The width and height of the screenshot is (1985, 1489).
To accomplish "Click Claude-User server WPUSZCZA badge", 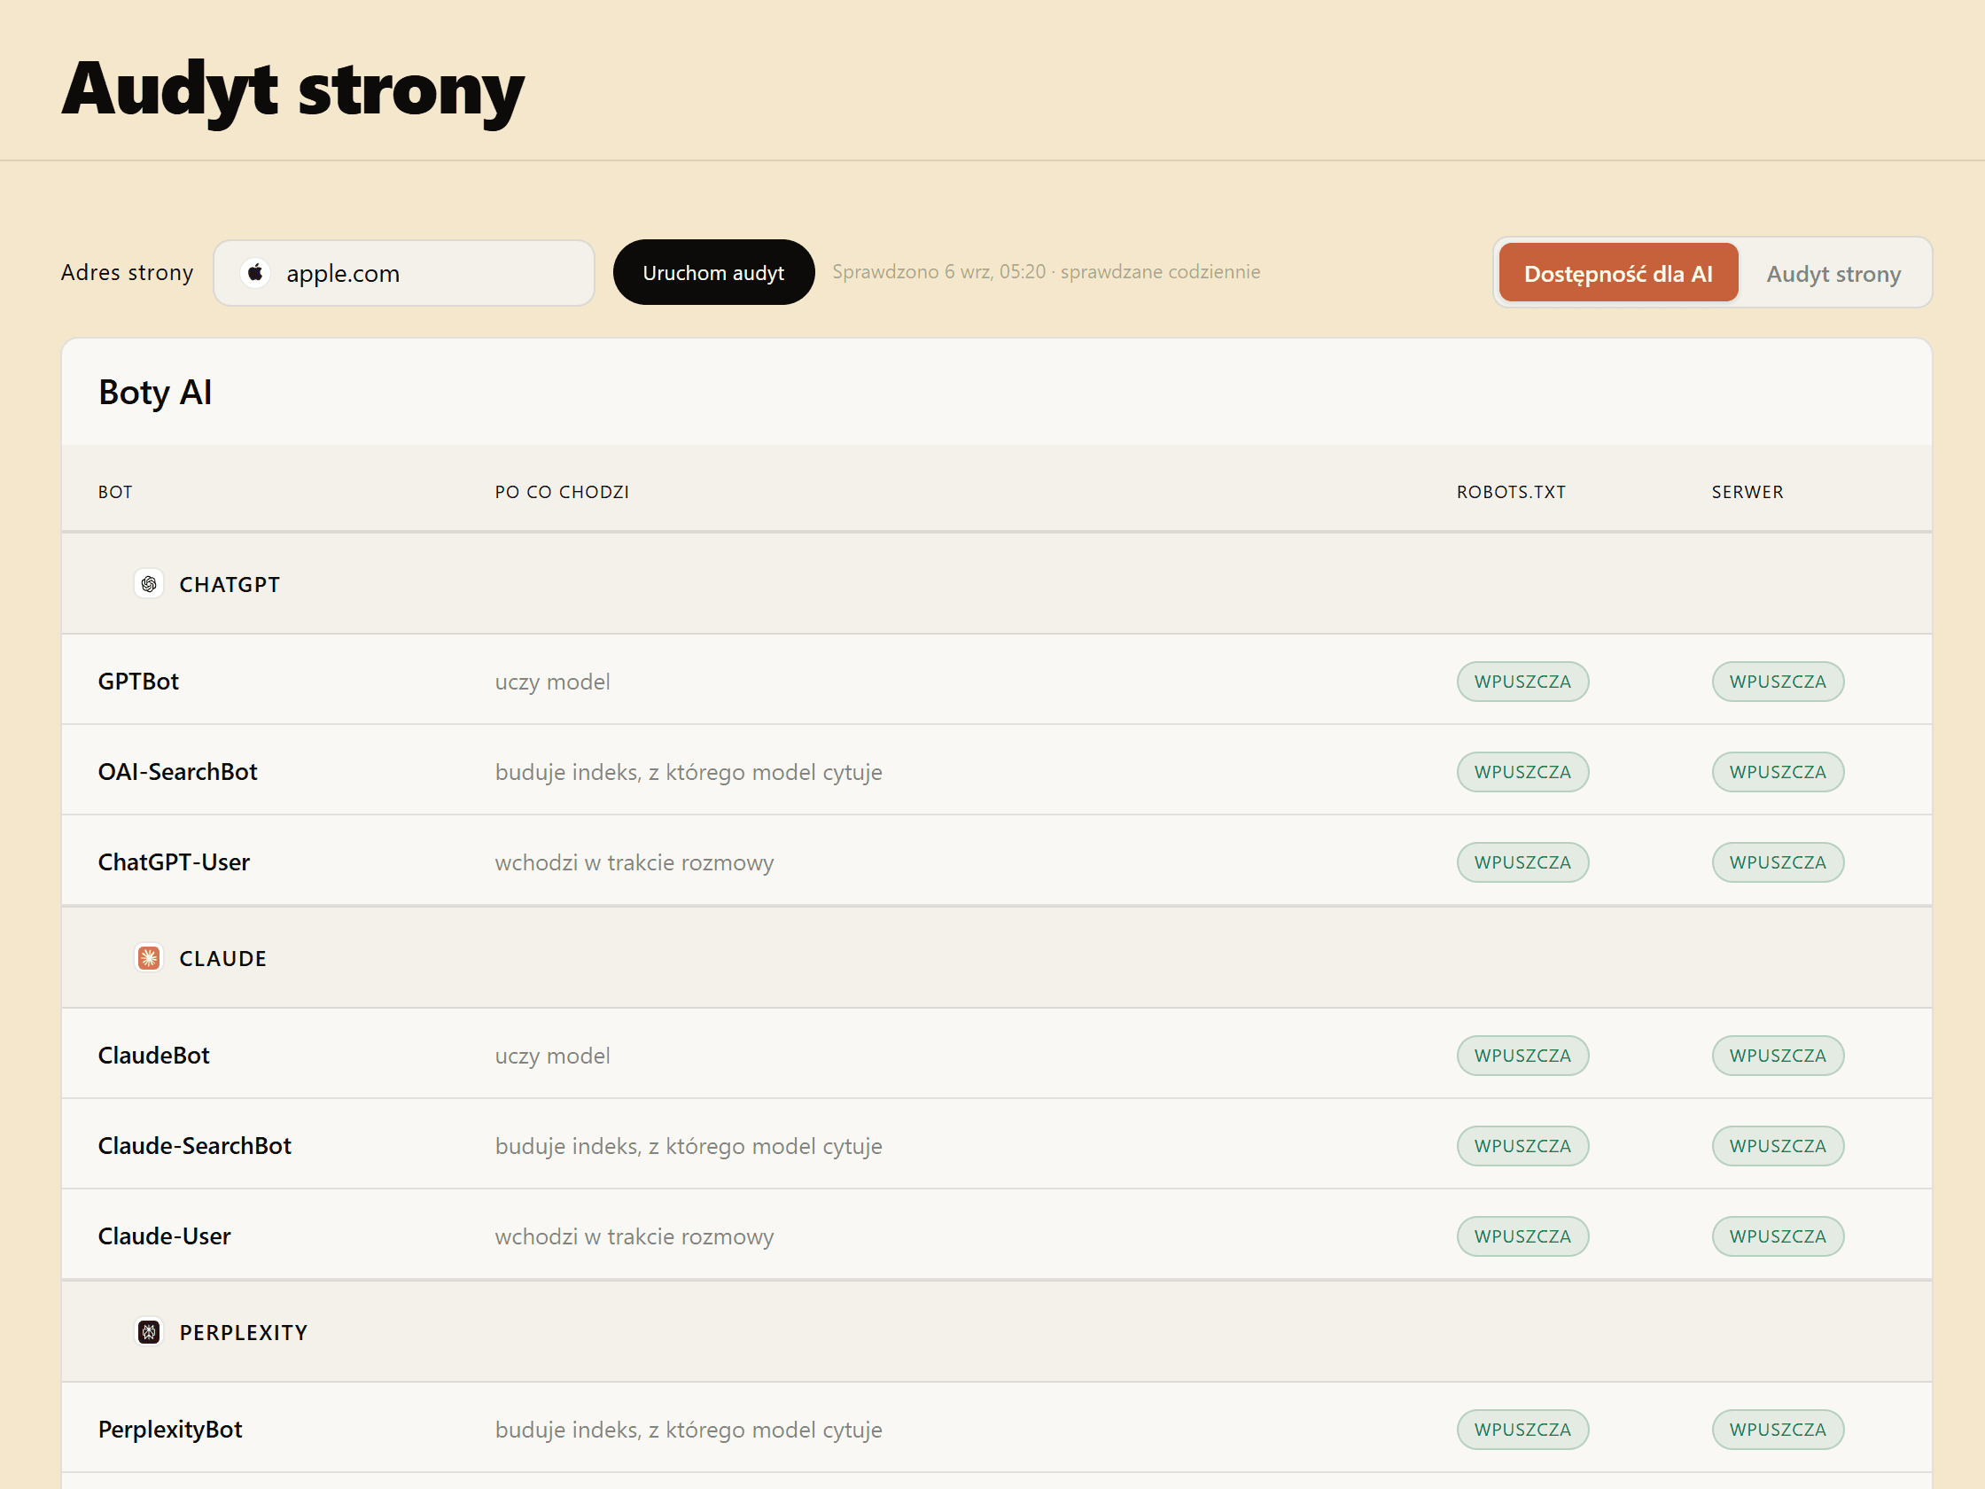I will coord(1778,1236).
